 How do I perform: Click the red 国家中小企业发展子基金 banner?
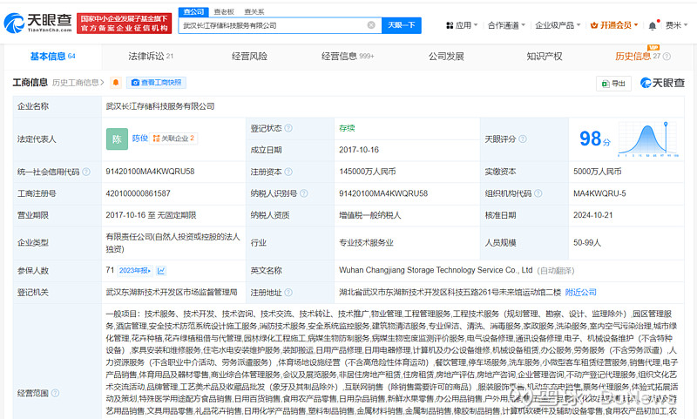(x=124, y=24)
